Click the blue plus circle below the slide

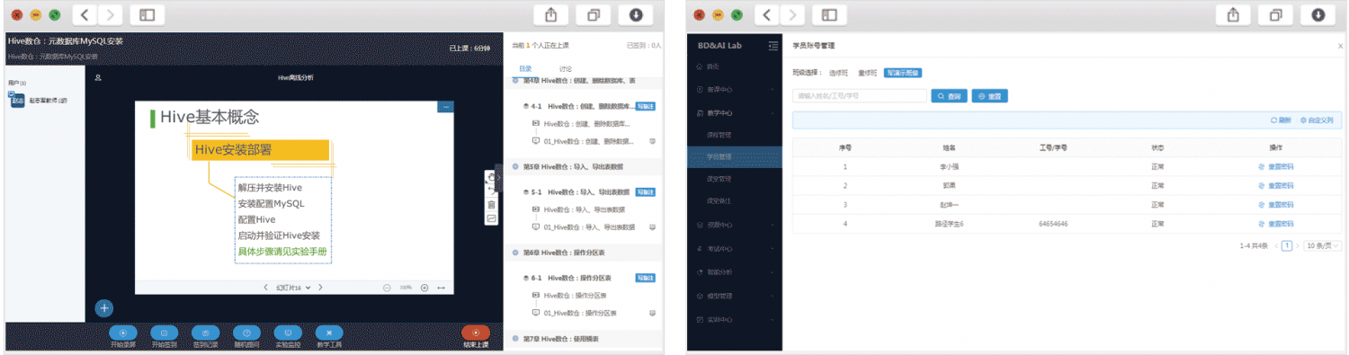[104, 308]
